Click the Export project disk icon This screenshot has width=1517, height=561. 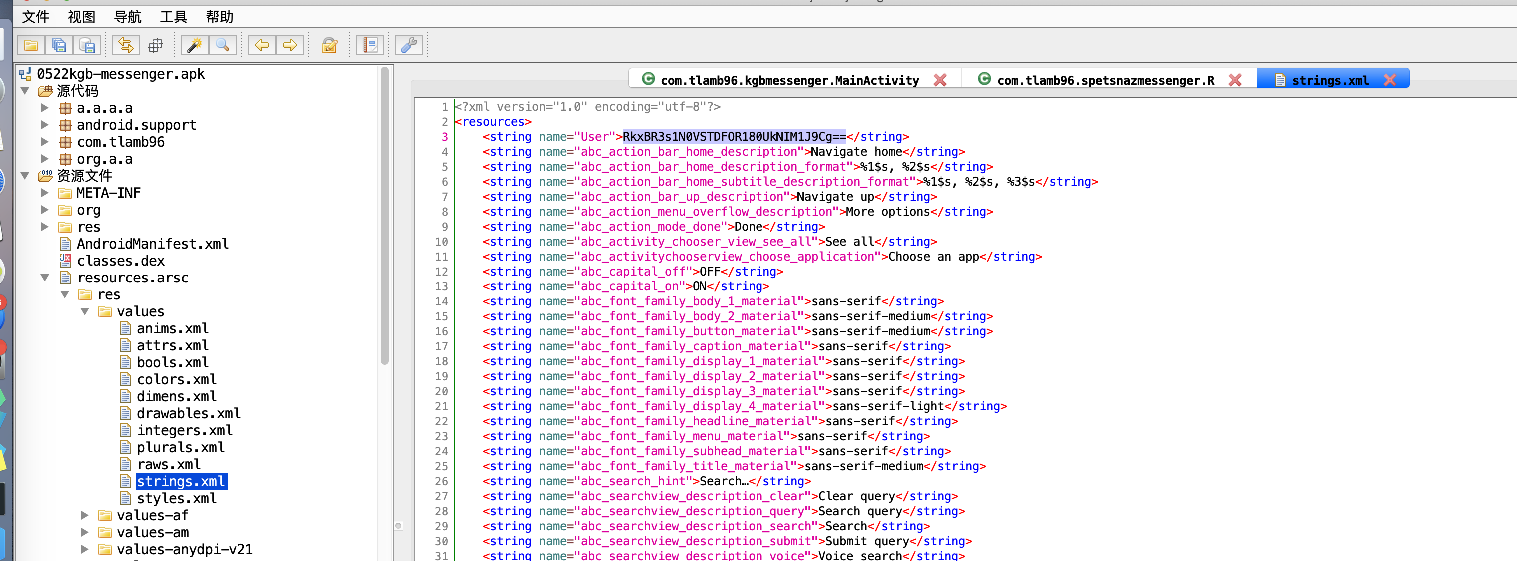(87, 45)
